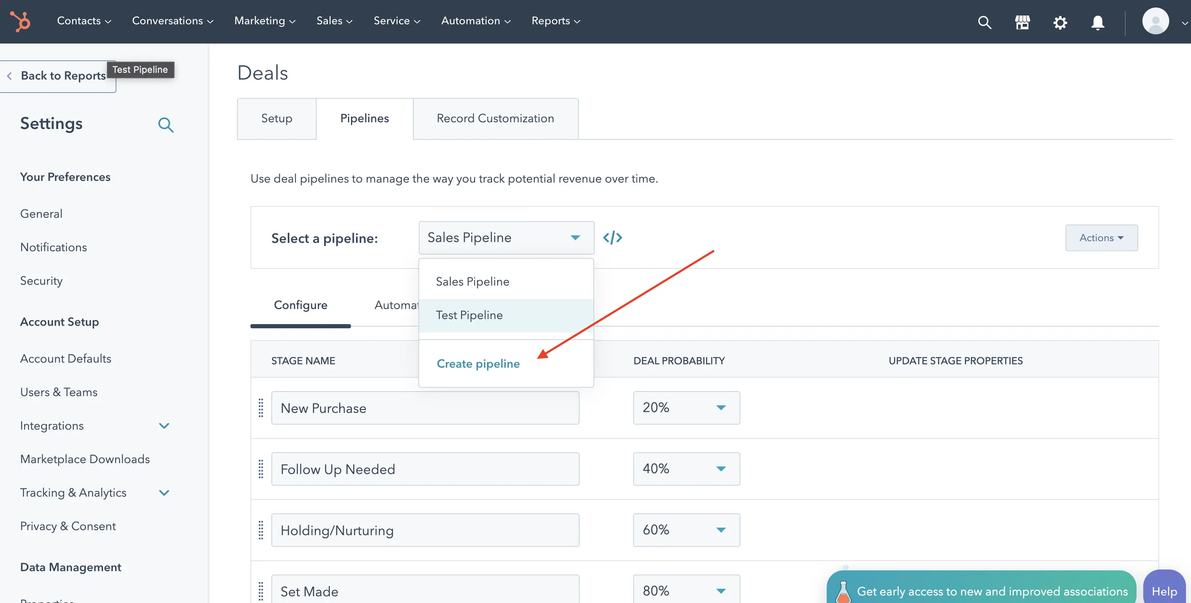
Task: Click the Deals page heading
Action: tap(263, 73)
